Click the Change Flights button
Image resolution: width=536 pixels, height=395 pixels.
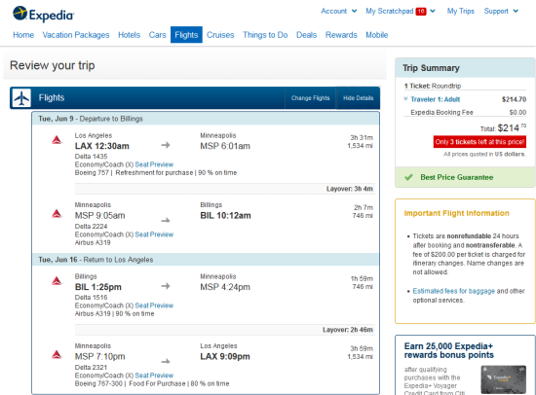point(310,98)
